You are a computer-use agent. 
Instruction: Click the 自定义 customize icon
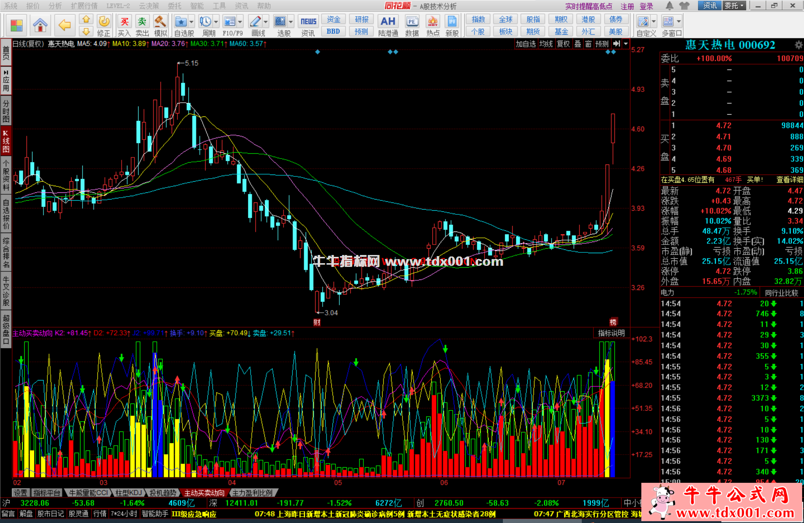[643, 22]
